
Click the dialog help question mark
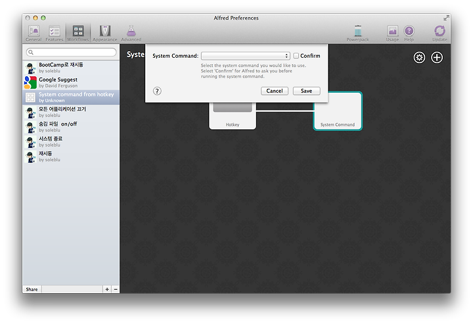[157, 91]
